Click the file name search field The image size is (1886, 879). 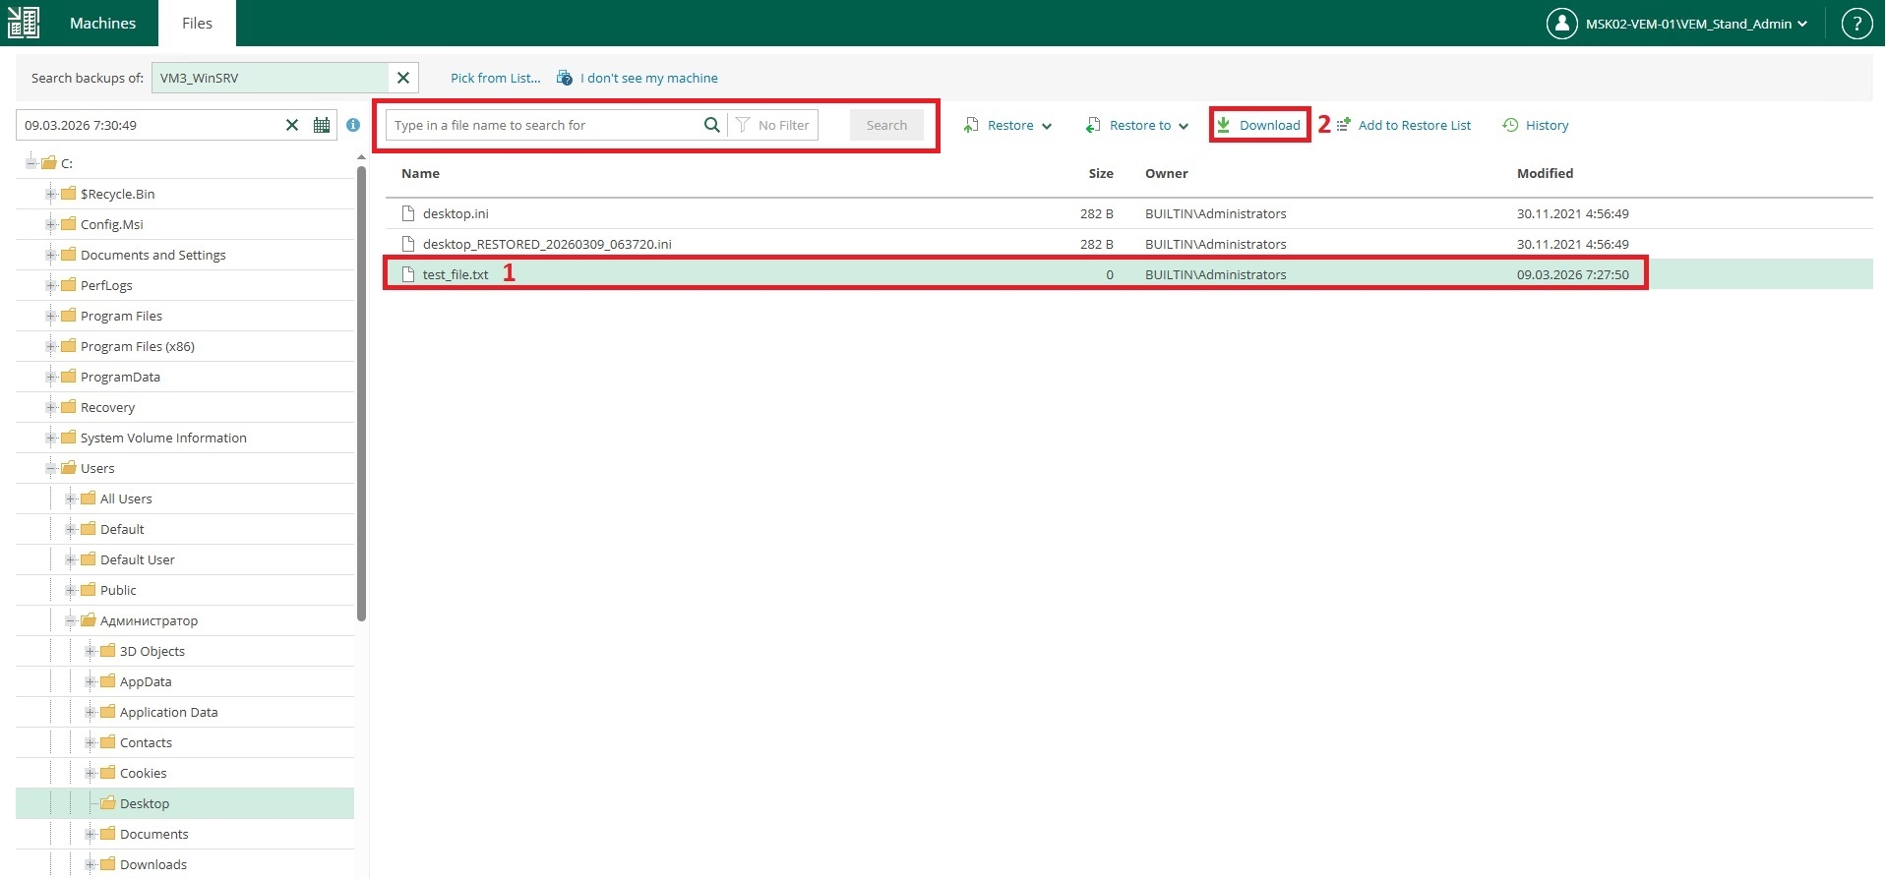pyautogui.click(x=544, y=125)
